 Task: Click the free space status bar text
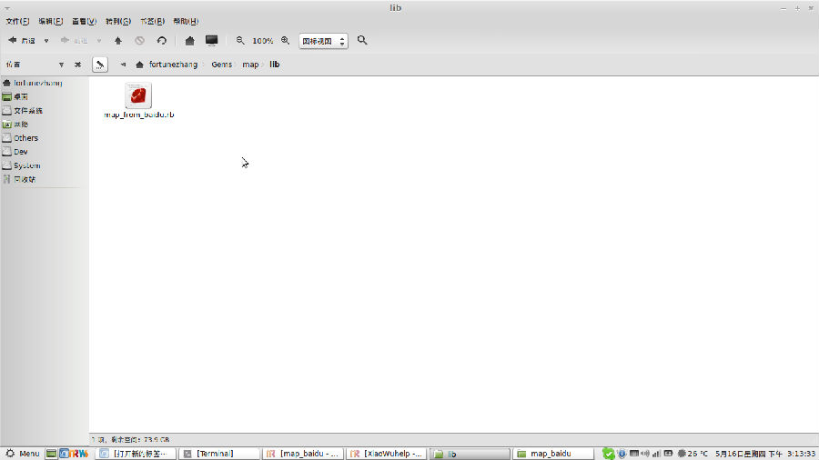(130, 440)
